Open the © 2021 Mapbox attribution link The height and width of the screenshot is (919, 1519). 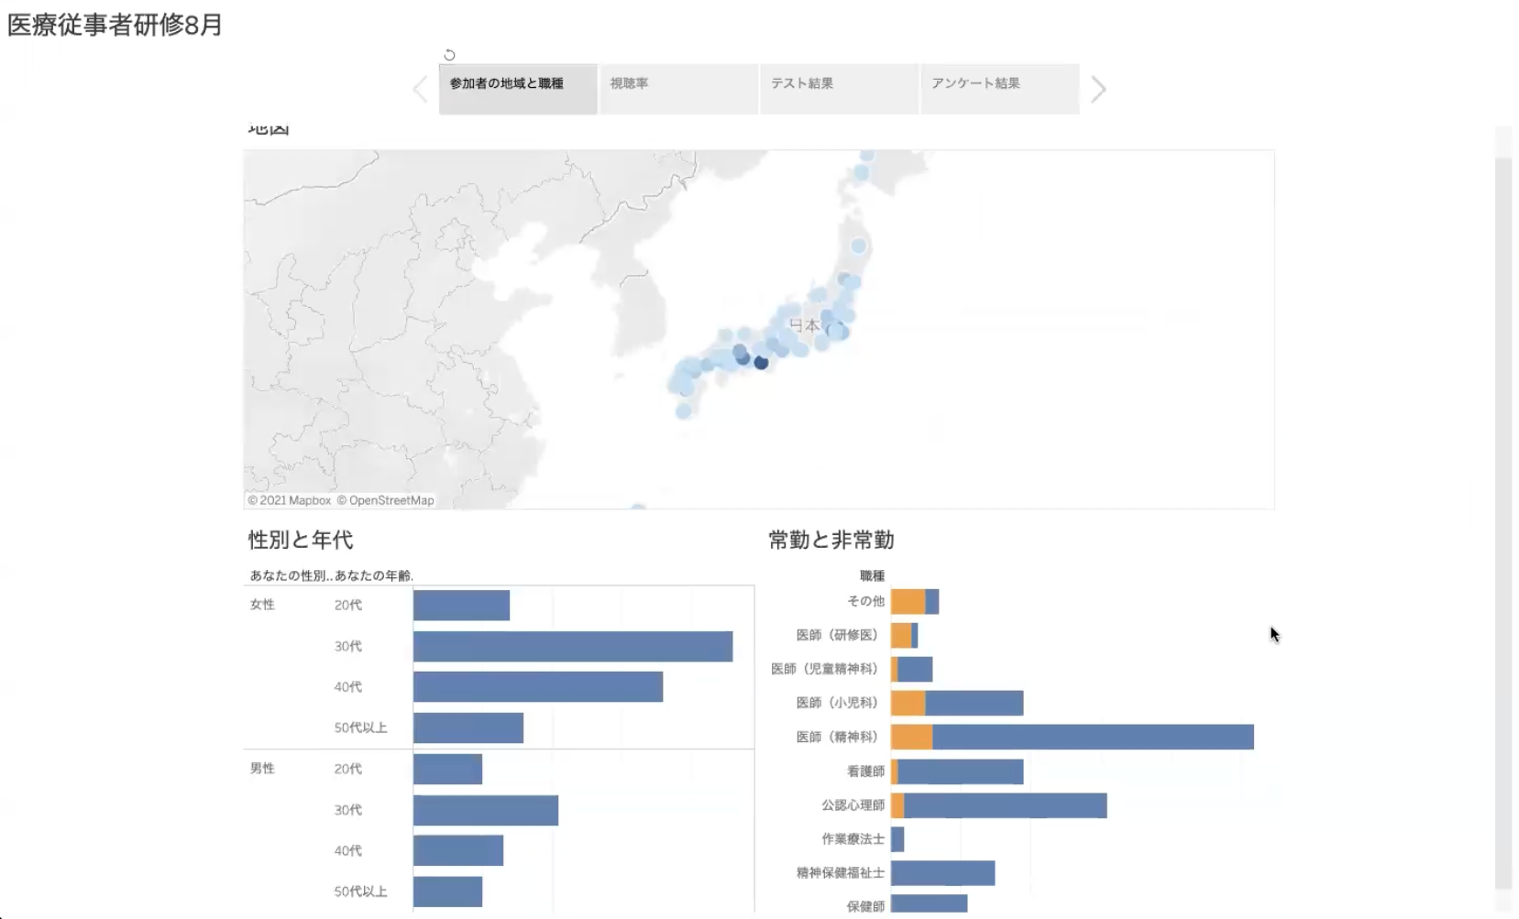tap(289, 500)
